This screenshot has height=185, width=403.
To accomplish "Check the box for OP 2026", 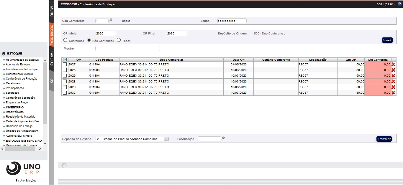I will (x=65, y=76).
